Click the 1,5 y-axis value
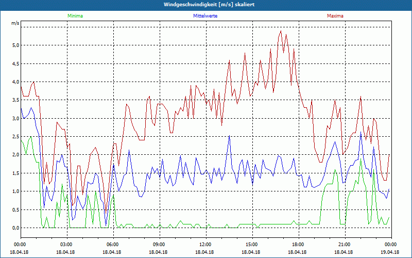 16,173
